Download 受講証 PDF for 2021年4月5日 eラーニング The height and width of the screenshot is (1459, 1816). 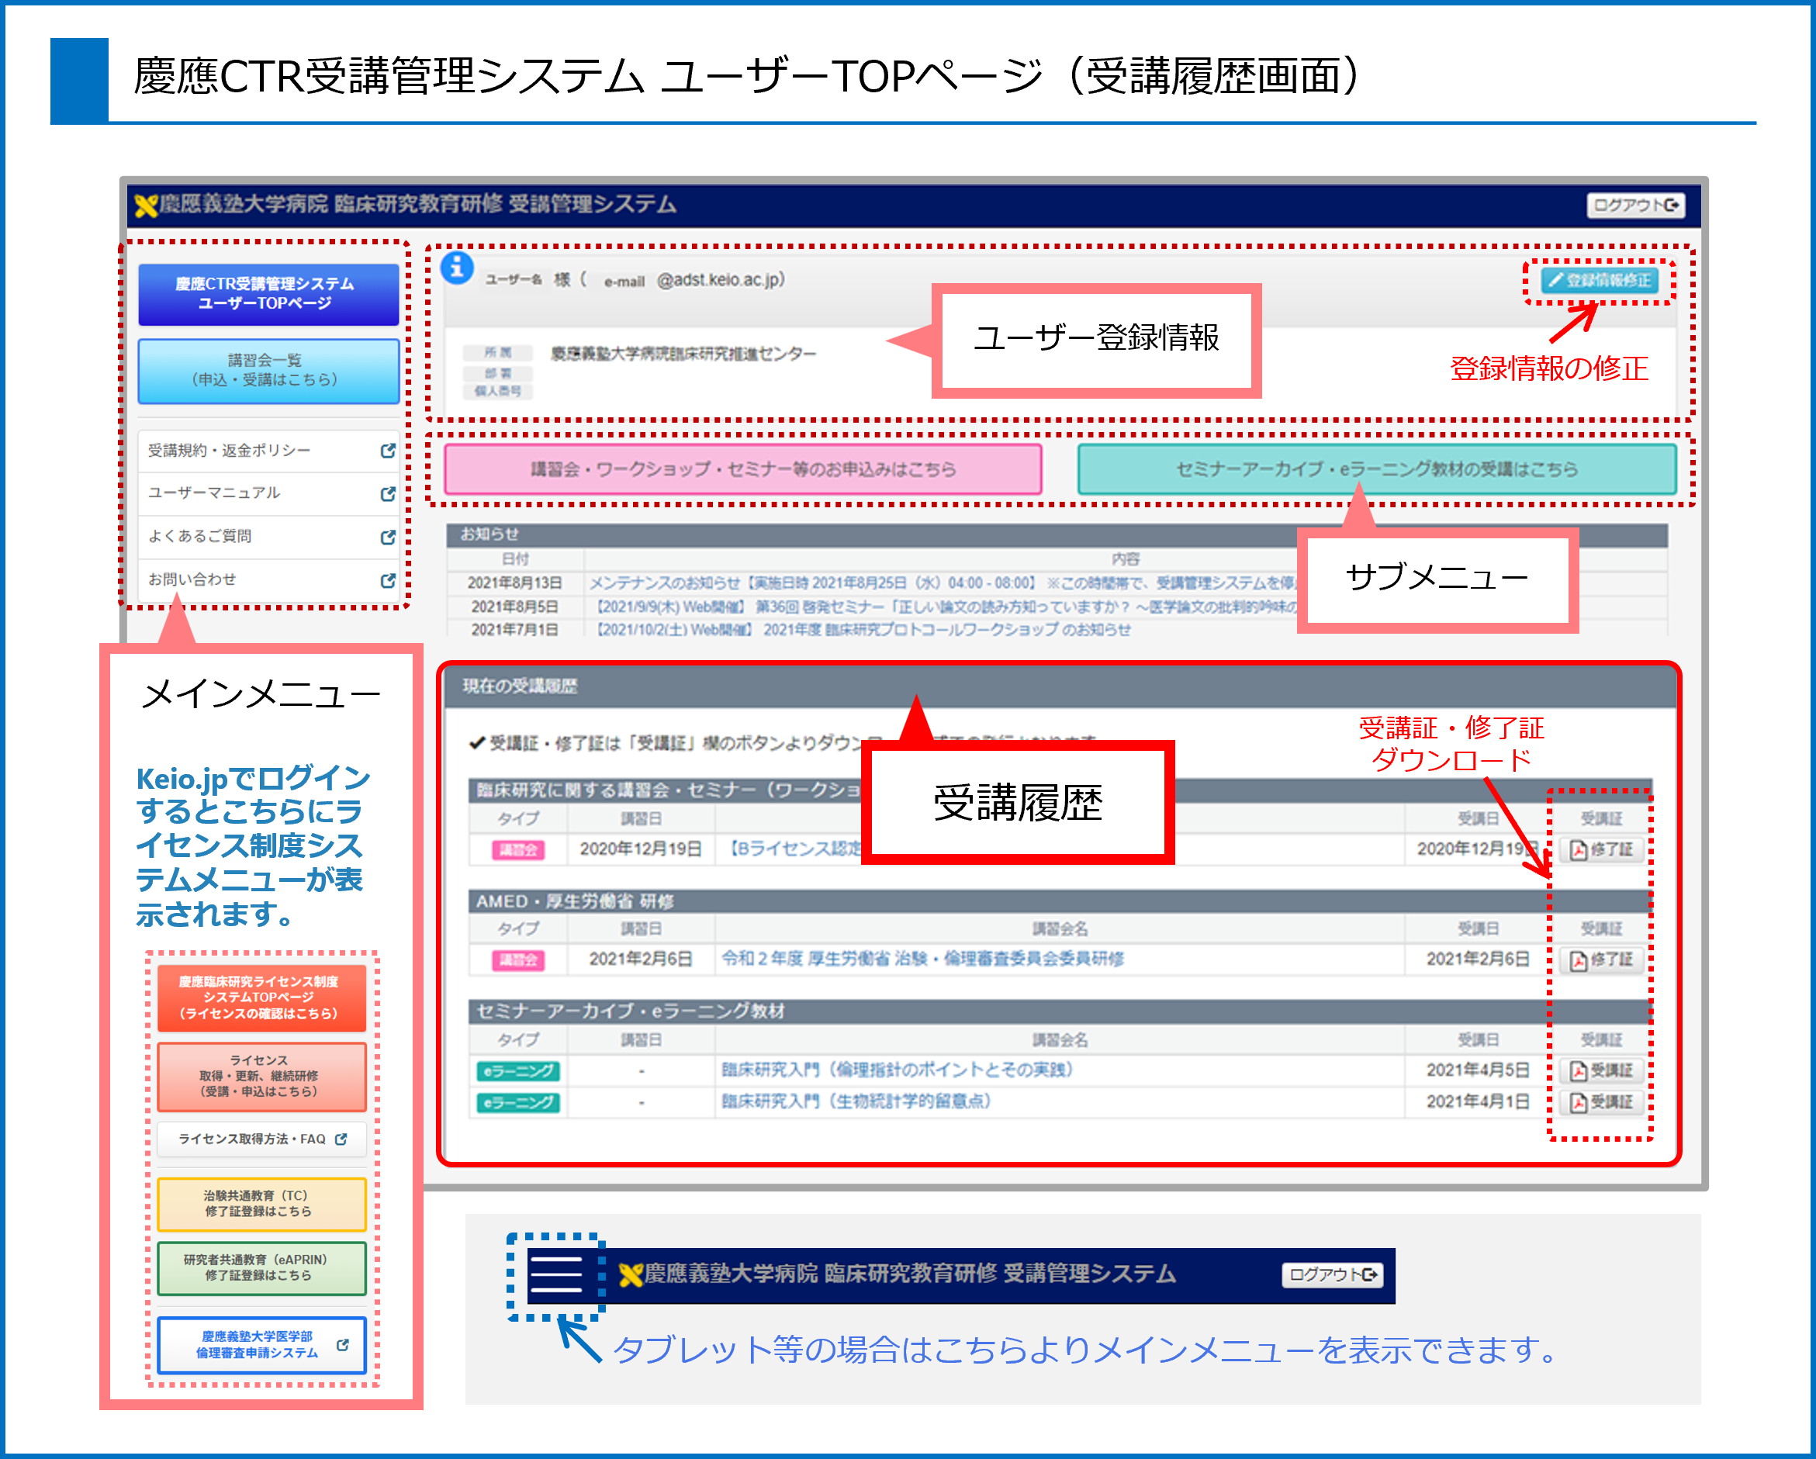1600,1070
